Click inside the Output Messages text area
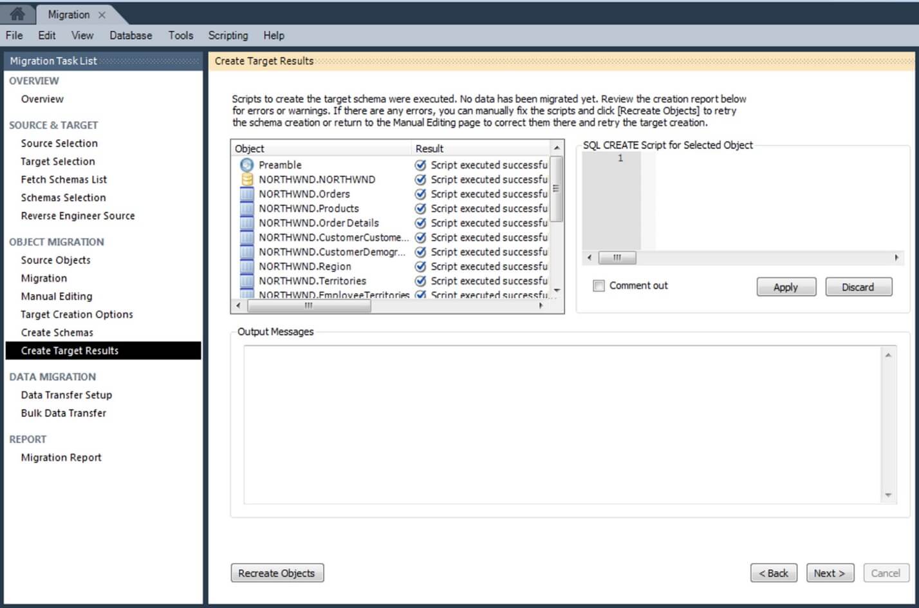Screen dimensions: 919x608 [563, 425]
